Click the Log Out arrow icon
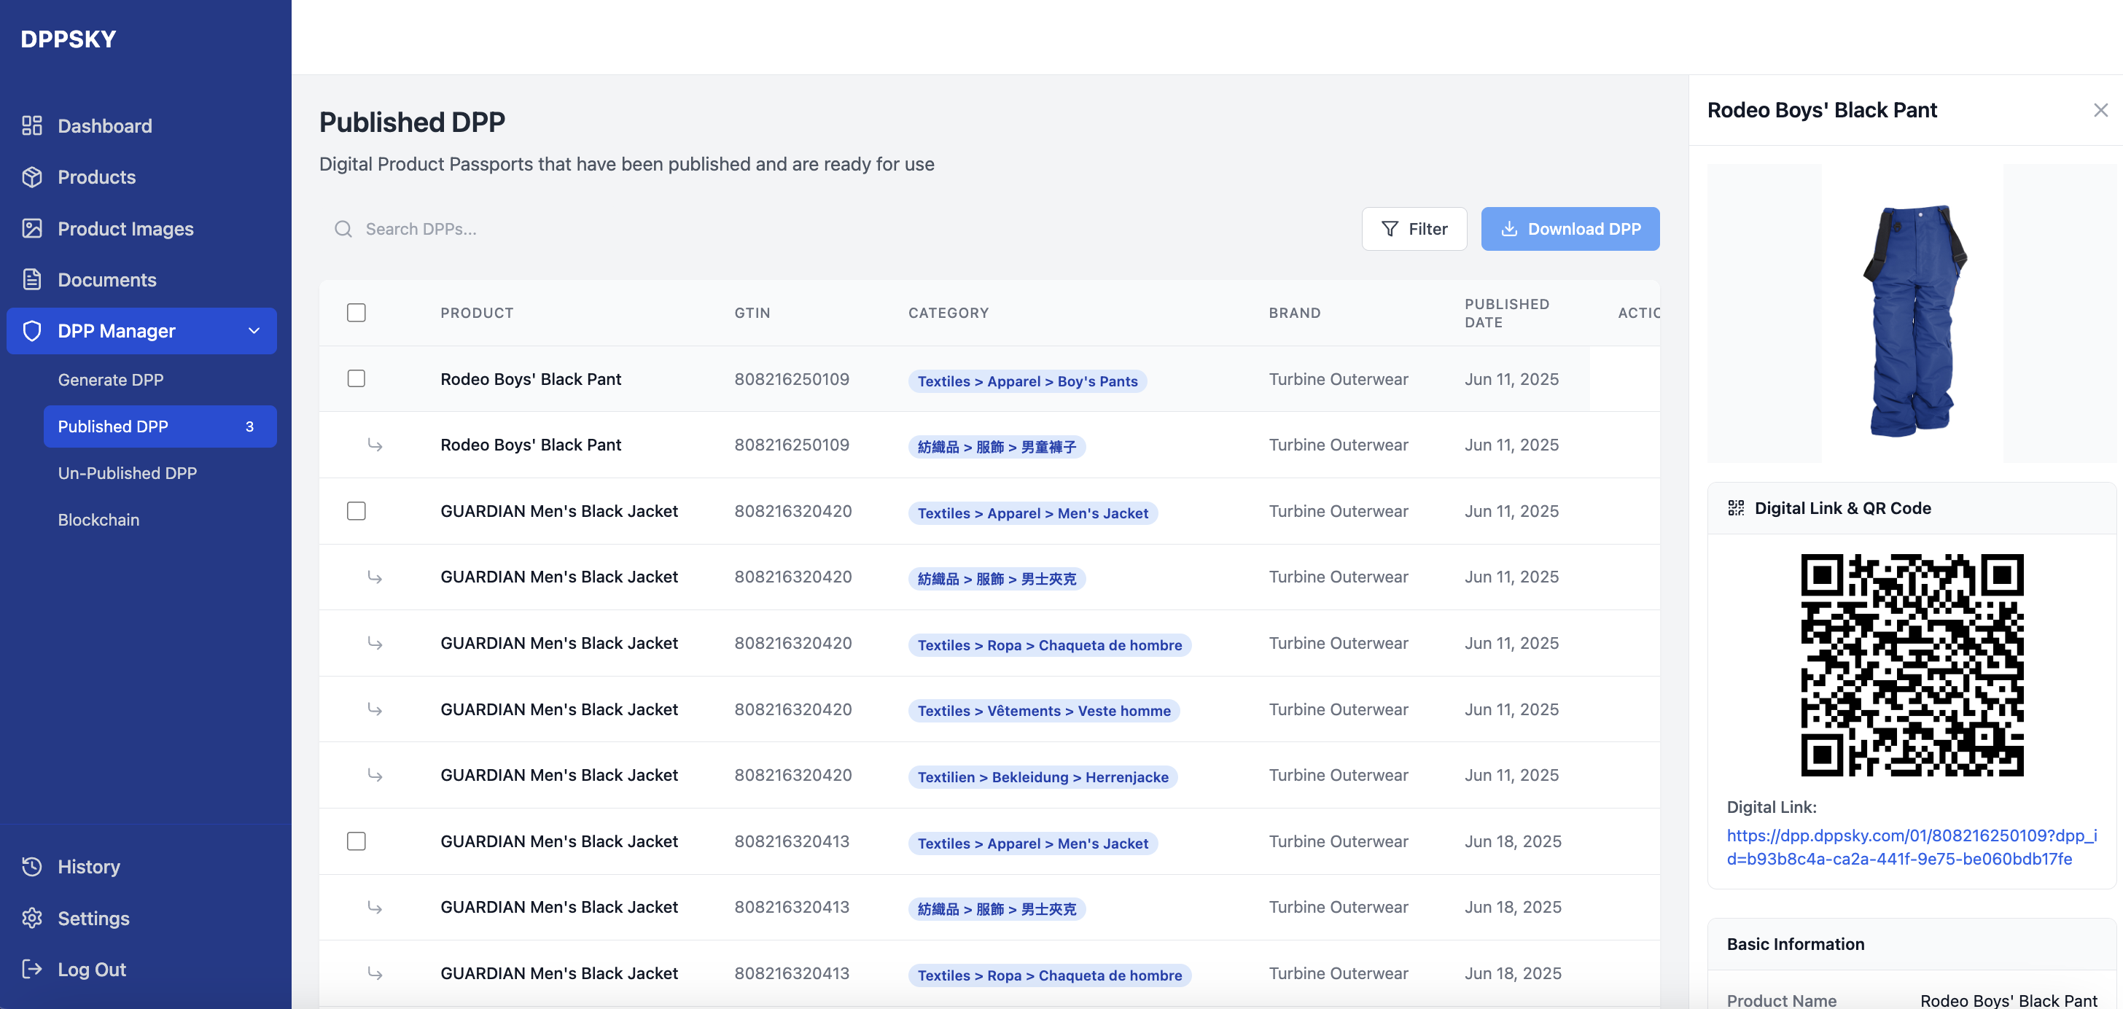Image resolution: width=2123 pixels, height=1009 pixels. pyautogui.click(x=32, y=969)
